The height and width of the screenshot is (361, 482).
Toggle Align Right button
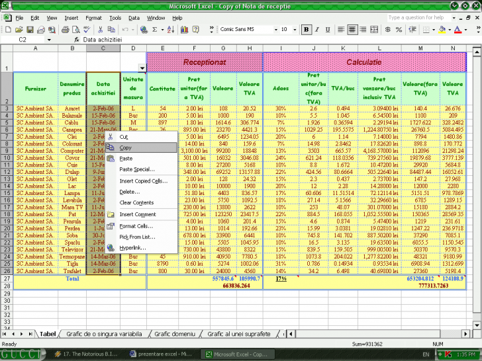click(363, 30)
